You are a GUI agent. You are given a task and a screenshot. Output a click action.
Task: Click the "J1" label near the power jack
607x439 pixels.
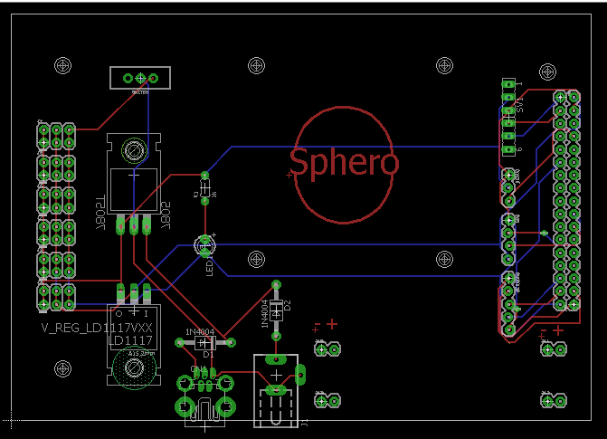(x=305, y=423)
